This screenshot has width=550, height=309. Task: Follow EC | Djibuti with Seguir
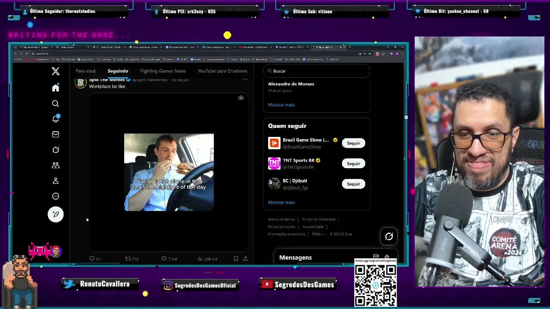[353, 184]
